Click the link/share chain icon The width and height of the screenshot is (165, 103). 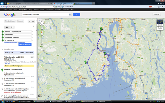pyautogui.click(x=33, y=21)
